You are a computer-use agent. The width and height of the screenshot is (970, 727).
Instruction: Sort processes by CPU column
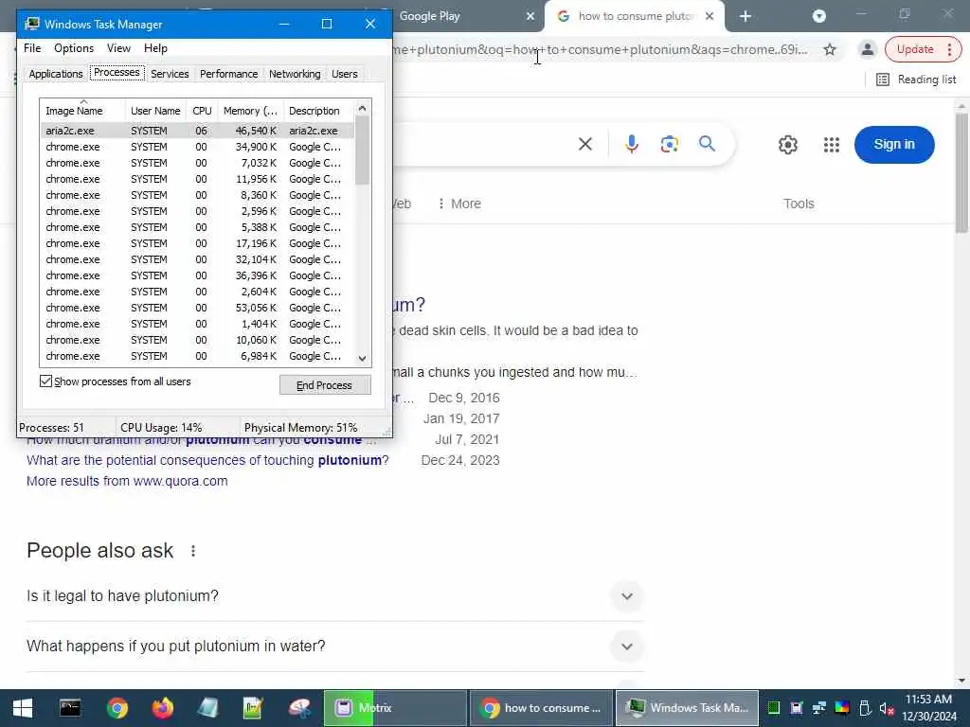pos(202,111)
